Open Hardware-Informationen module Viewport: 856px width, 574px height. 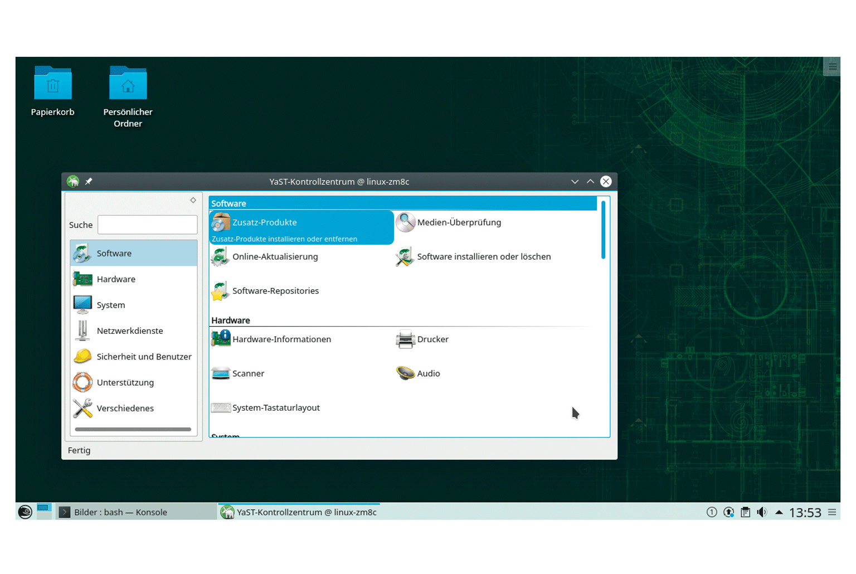[281, 339]
